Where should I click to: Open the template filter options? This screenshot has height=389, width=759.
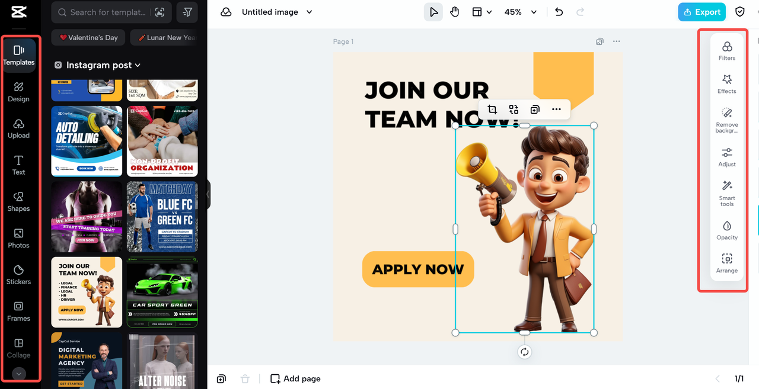(x=187, y=12)
